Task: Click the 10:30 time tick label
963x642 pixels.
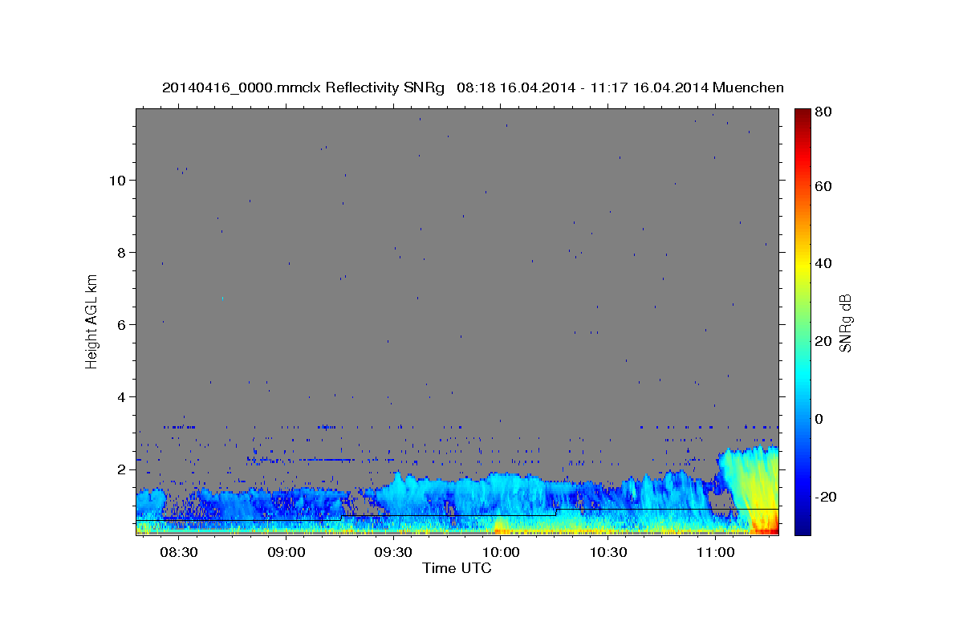Action: [x=608, y=553]
